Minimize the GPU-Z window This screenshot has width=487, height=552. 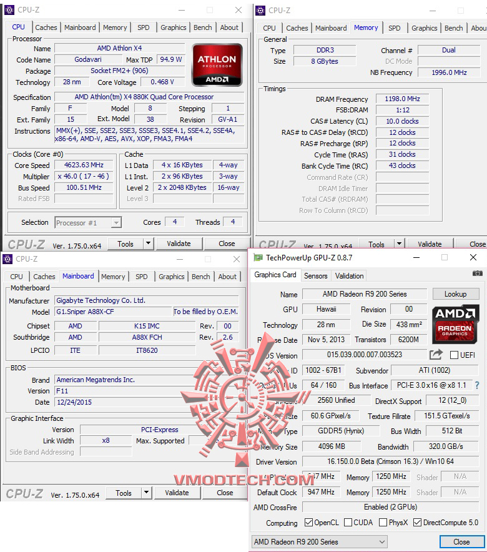[416, 258]
